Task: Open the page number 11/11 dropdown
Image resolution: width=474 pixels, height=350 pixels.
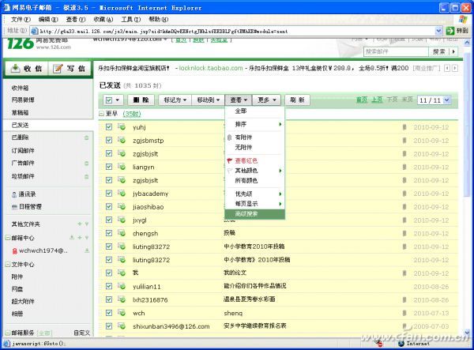Action: [x=434, y=100]
